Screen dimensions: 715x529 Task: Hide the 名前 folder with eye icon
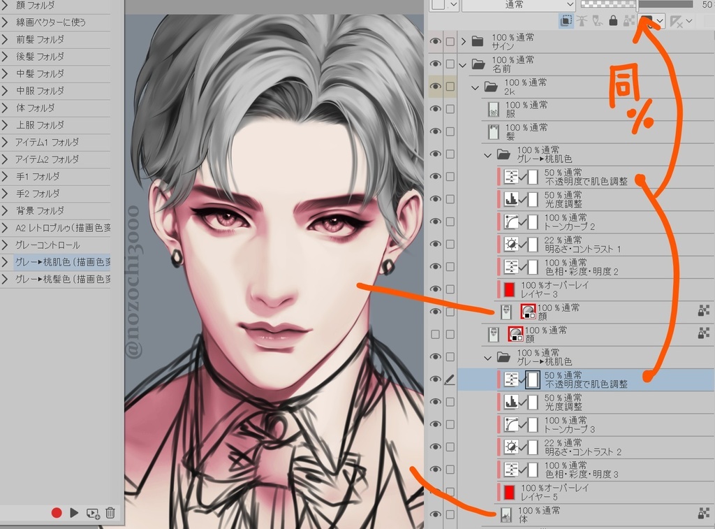point(436,64)
